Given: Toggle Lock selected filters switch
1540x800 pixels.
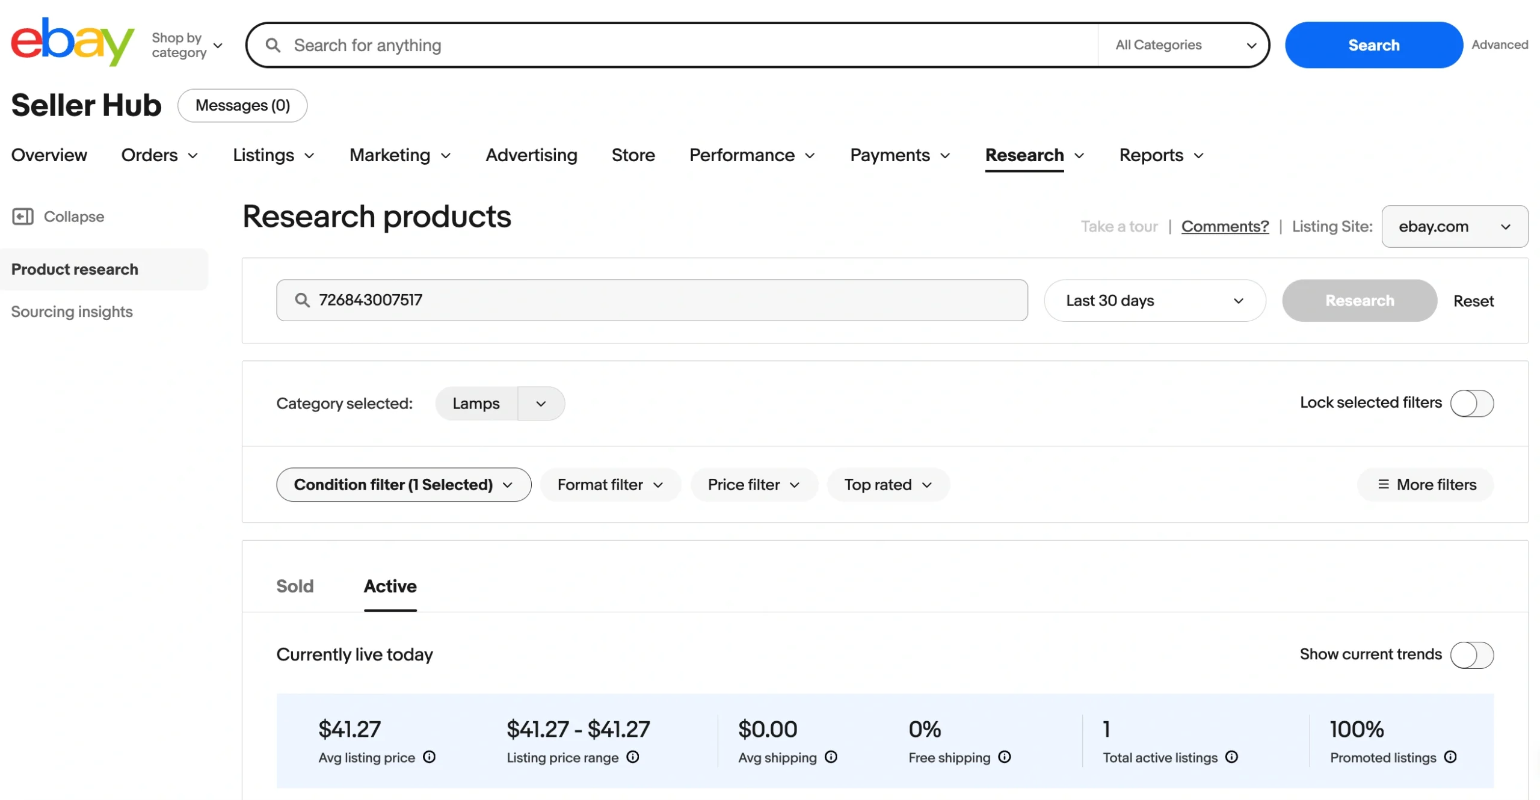Looking at the screenshot, I should 1471,403.
